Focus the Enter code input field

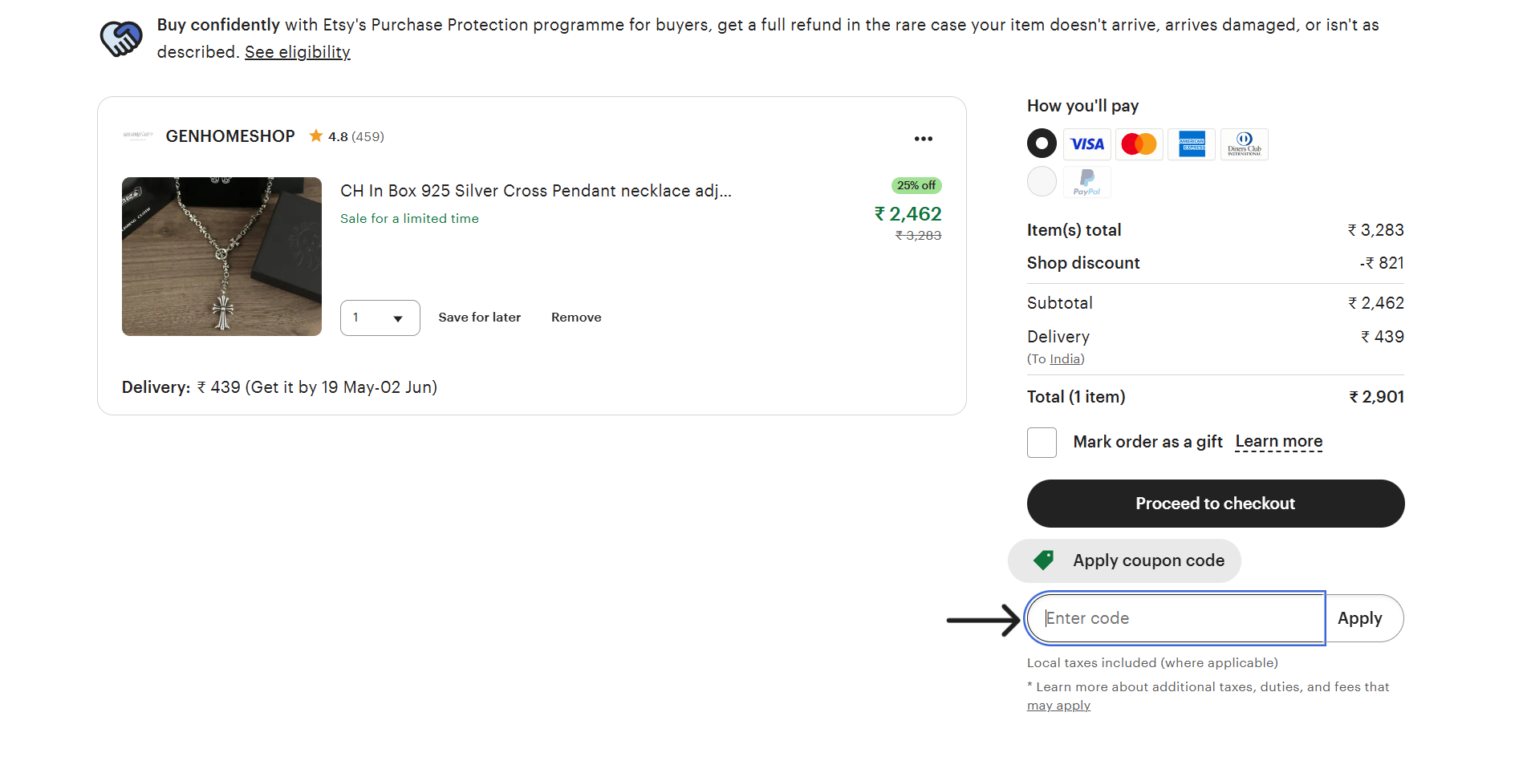tap(1176, 618)
